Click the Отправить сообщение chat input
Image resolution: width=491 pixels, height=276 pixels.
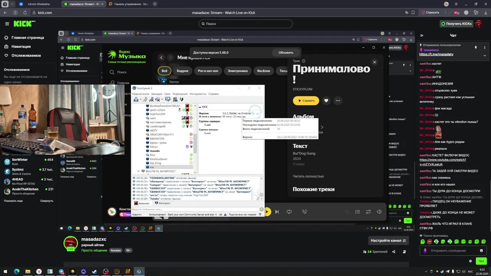coord(453,251)
